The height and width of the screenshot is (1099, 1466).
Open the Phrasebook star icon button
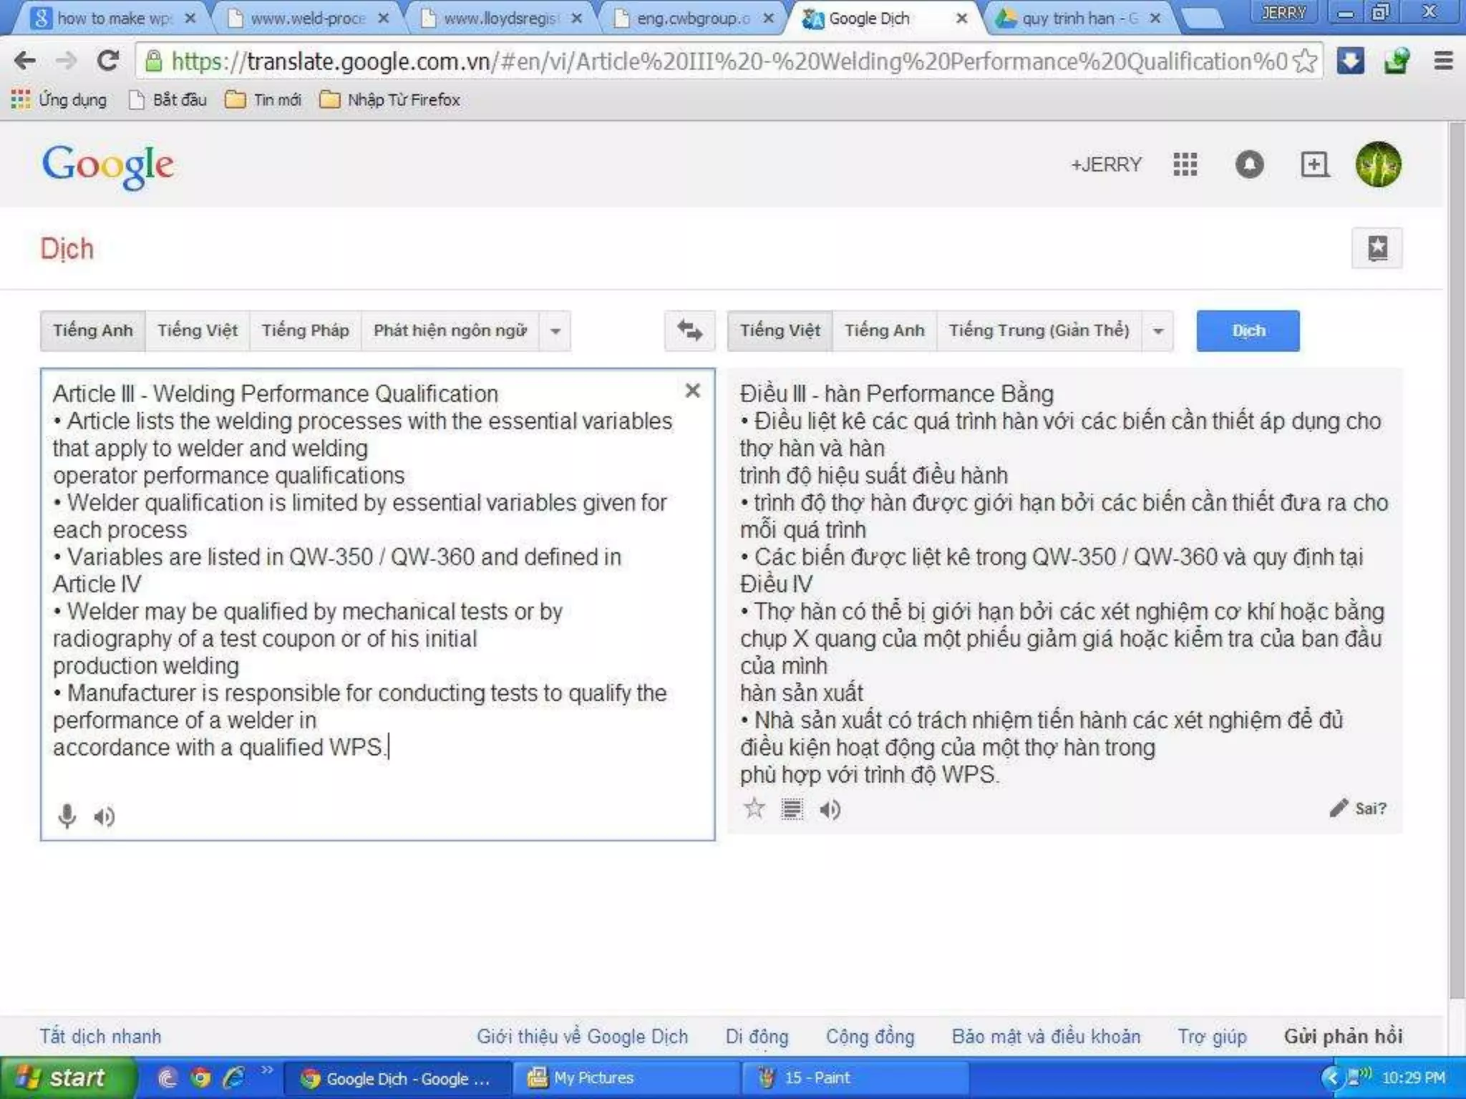1377,248
